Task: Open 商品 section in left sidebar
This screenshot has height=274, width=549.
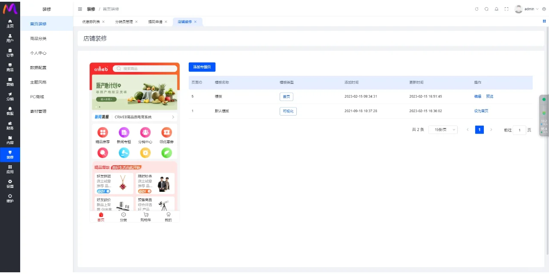Action: pyautogui.click(x=10, y=67)
